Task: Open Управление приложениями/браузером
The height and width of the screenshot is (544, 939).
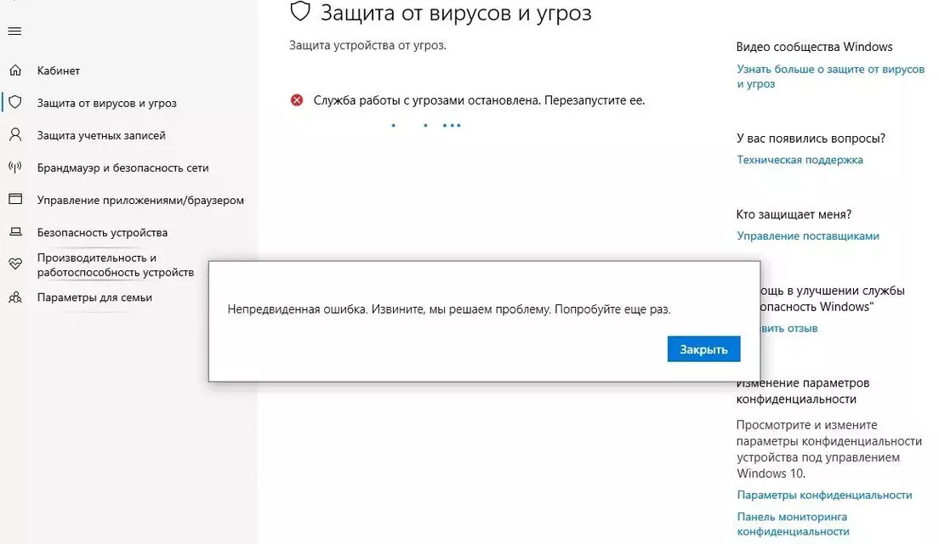Action: tap(140, 200)
